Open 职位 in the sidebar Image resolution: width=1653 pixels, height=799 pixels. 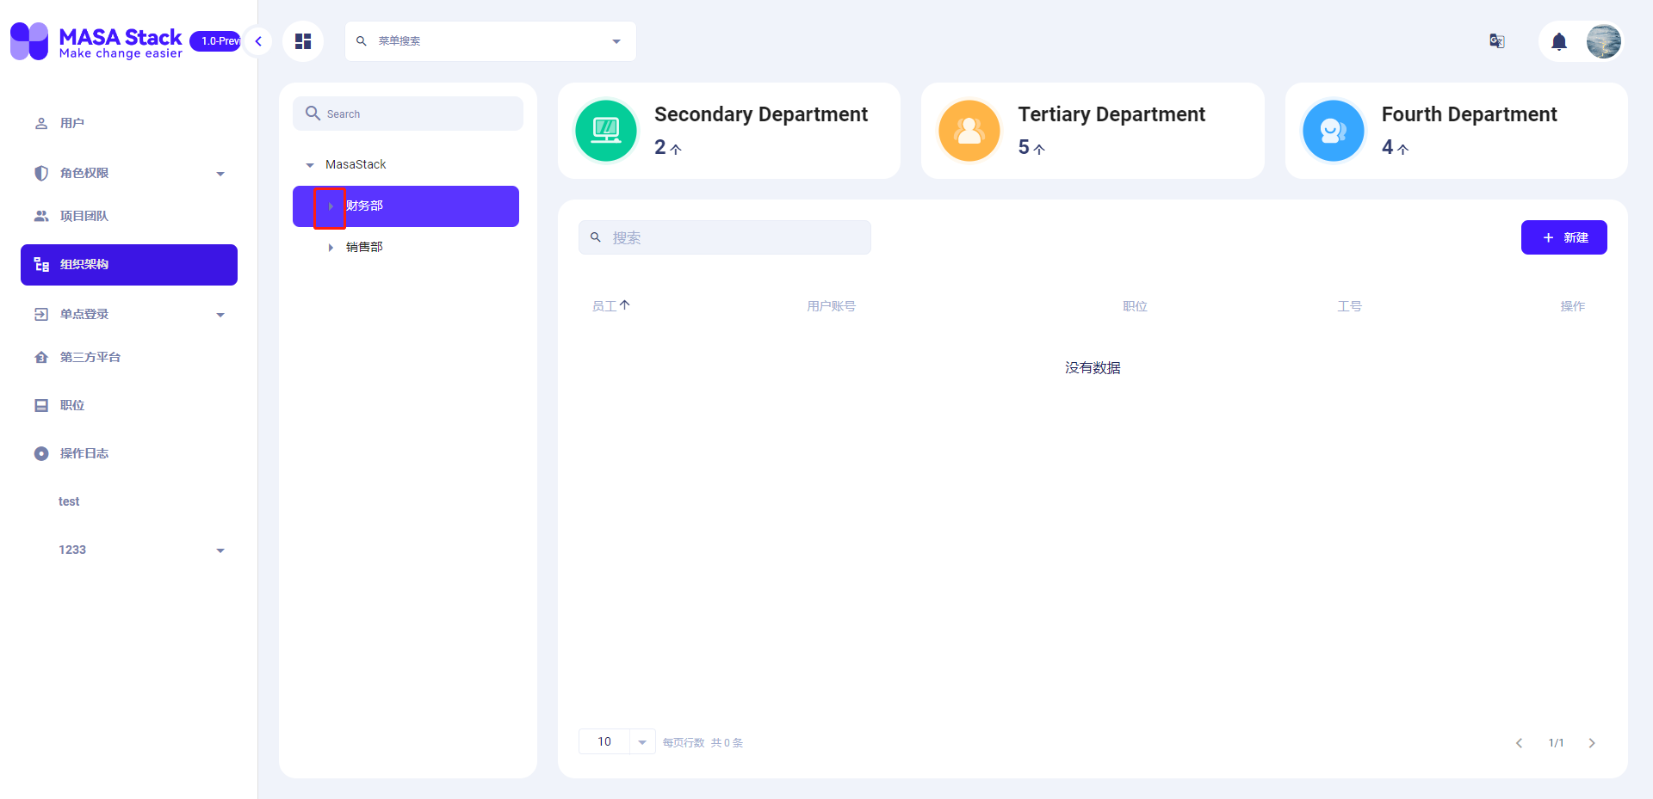129,405
